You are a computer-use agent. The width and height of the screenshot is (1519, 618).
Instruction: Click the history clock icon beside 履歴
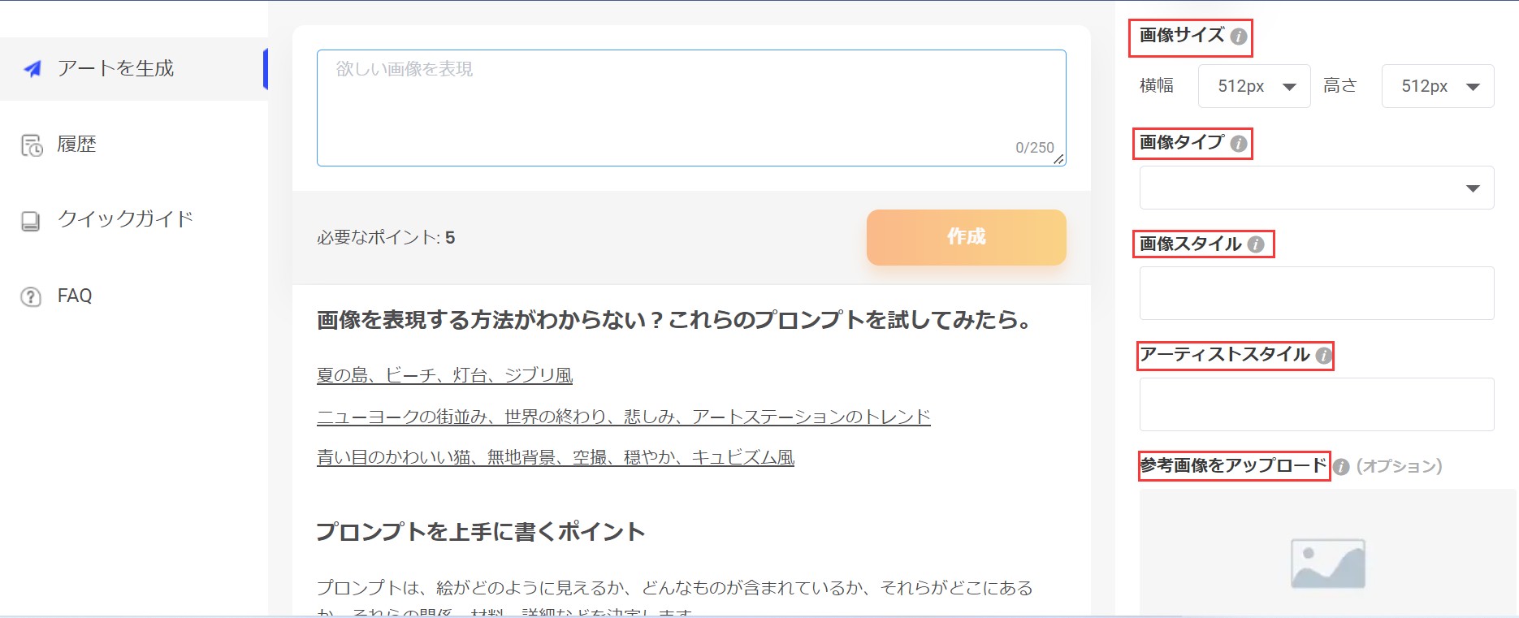click(x=32, y=145)
